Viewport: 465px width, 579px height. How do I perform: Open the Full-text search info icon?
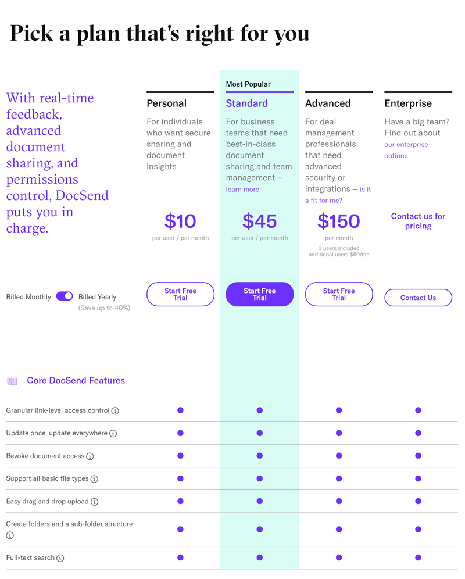pos(60,558)
